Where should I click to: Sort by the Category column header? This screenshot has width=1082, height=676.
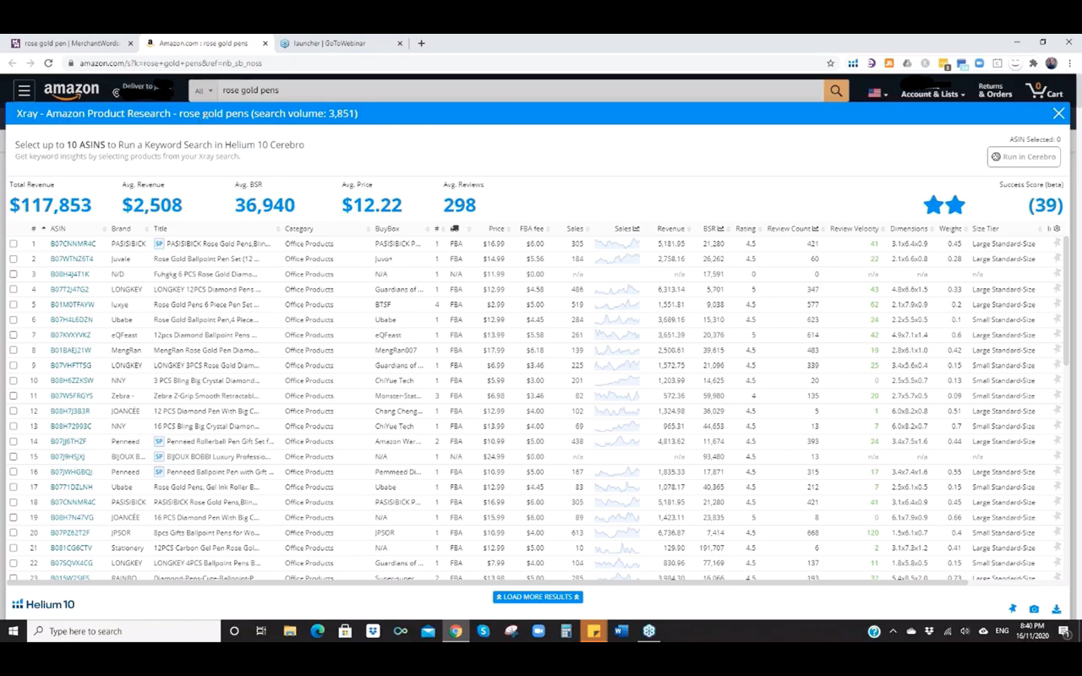(299, 228)
